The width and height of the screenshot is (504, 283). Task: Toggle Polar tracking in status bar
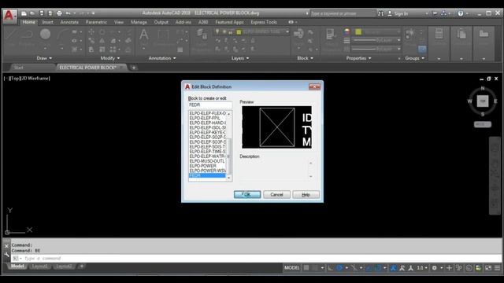click(x=339, y=268)
